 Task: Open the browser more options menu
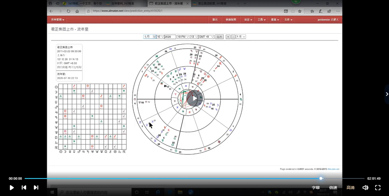coord(338,11)
